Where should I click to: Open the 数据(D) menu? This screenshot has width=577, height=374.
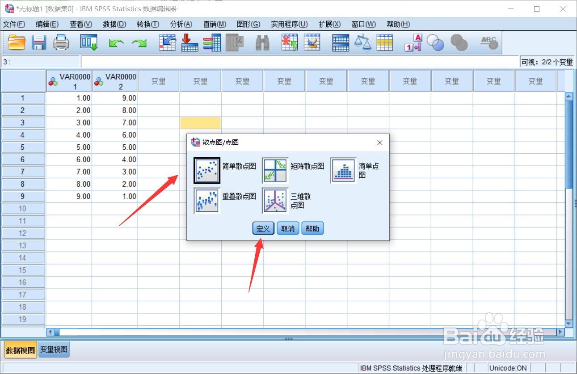pos(114,24)
